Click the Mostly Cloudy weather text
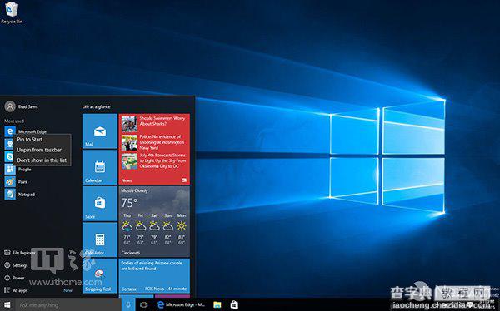This screenshot has width=500, height=311. point(134,190)
